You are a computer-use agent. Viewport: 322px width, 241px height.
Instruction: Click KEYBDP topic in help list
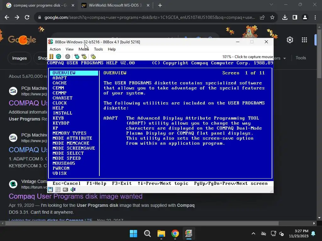tap(61, 123)
